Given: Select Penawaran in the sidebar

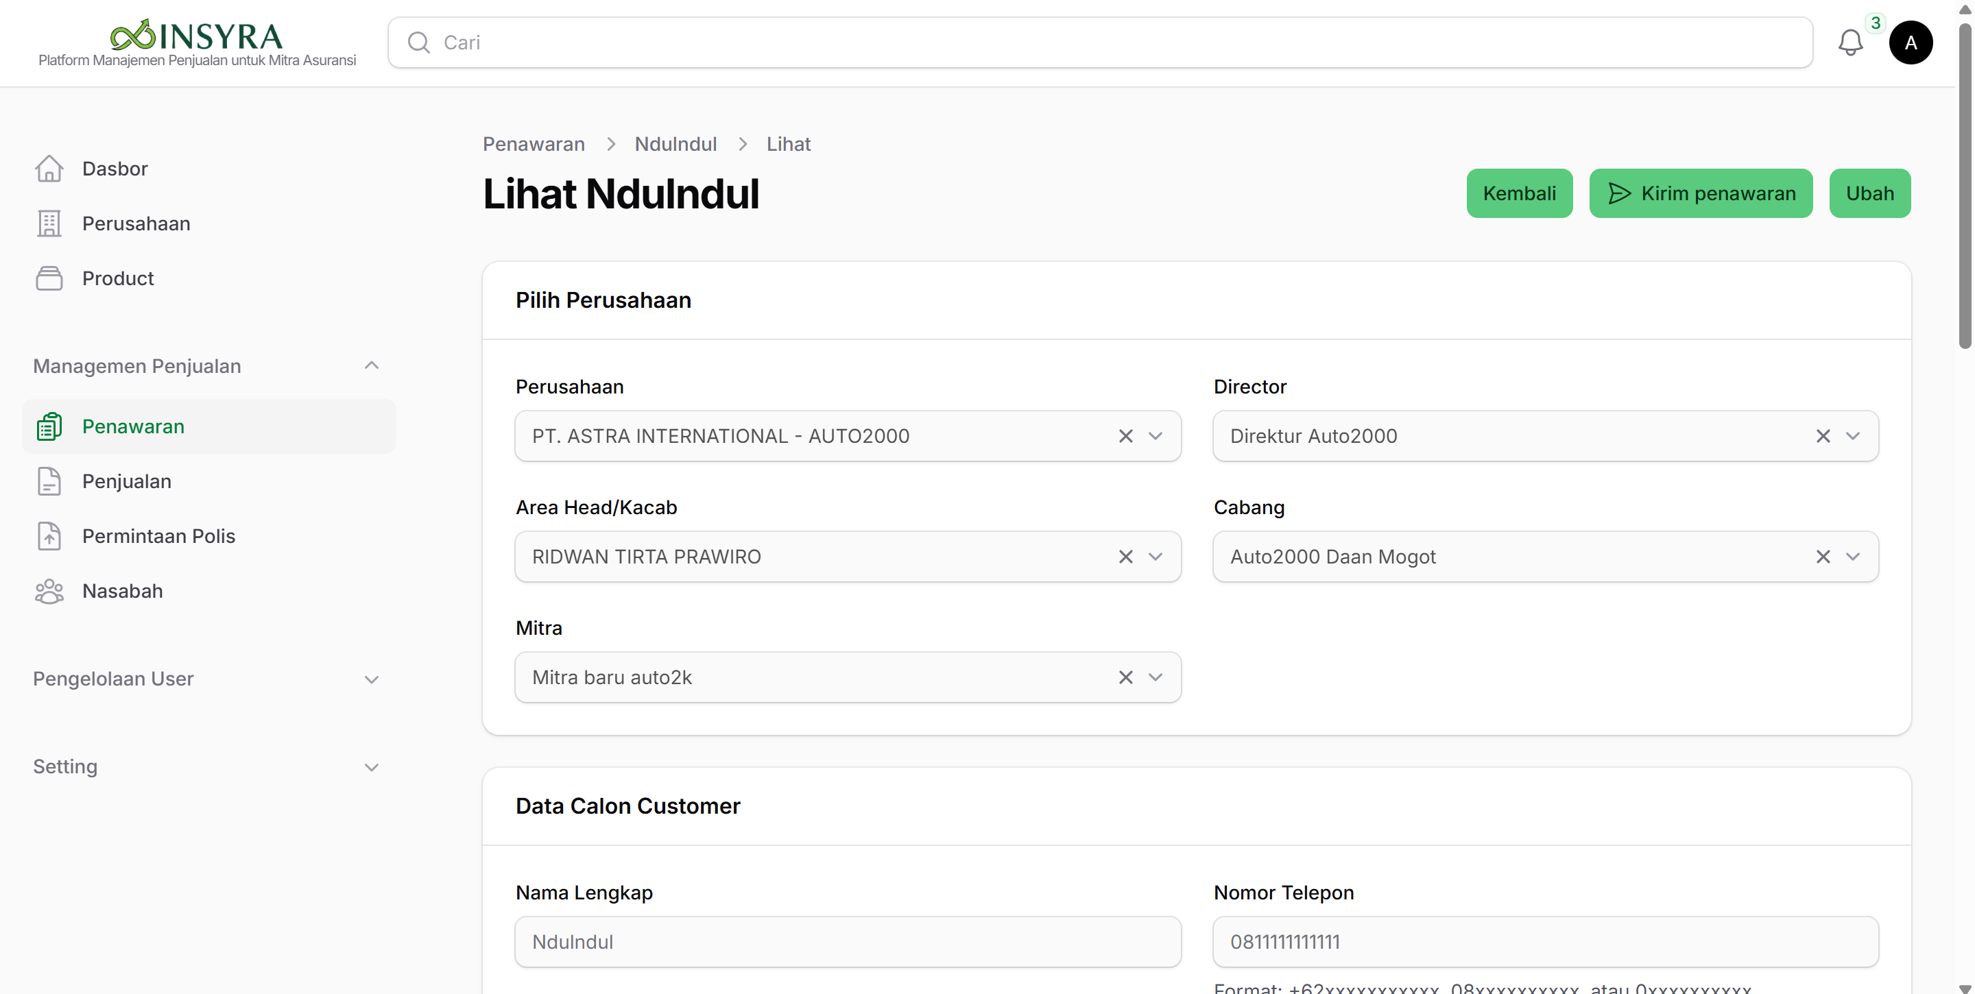Looking at the screenshot, I should [209, 426].
